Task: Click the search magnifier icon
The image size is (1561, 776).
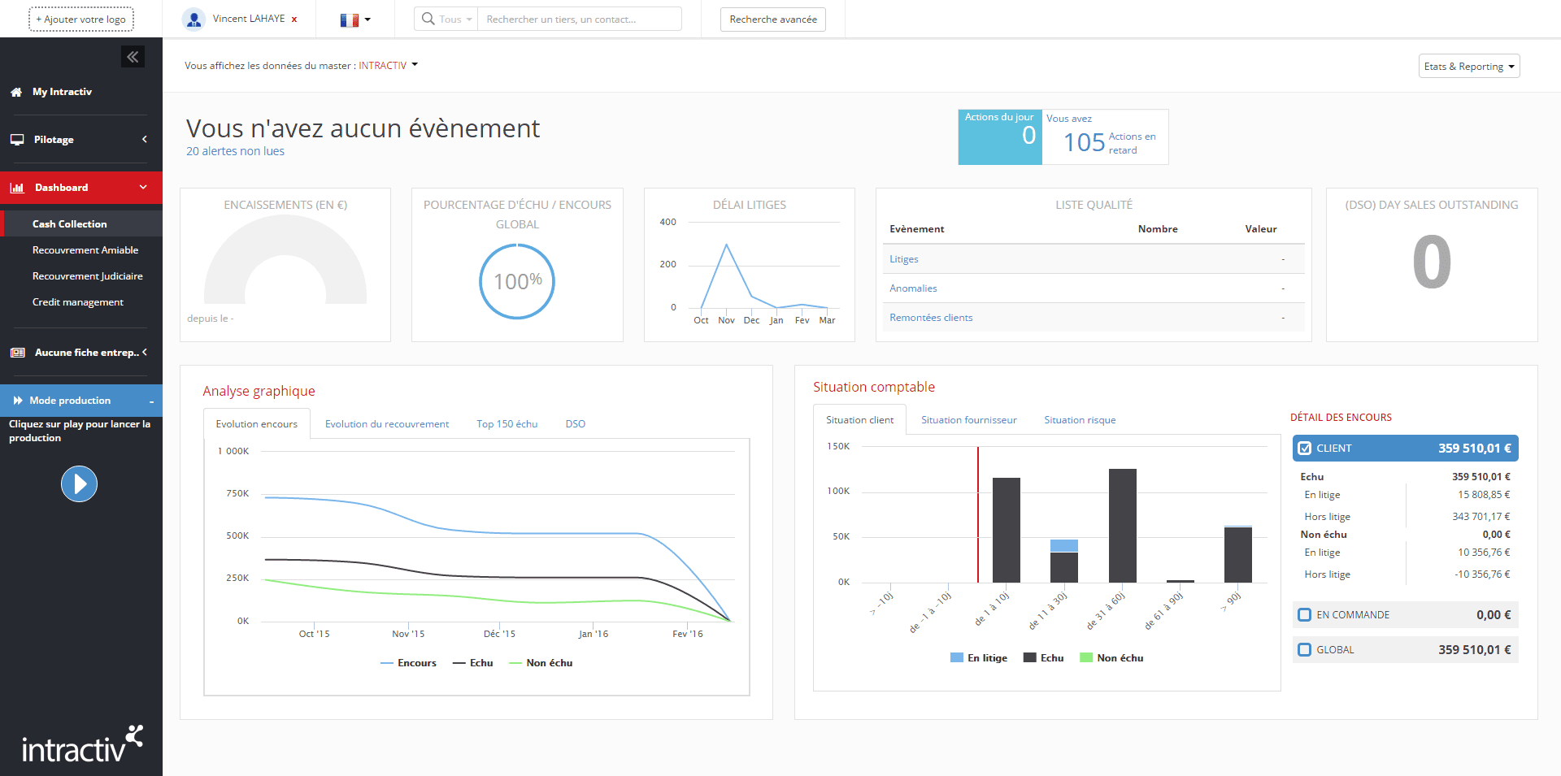Action: [x=428, y=19]
